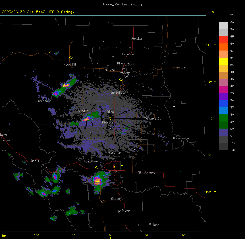Click the Vulcan label

[154, 225]
